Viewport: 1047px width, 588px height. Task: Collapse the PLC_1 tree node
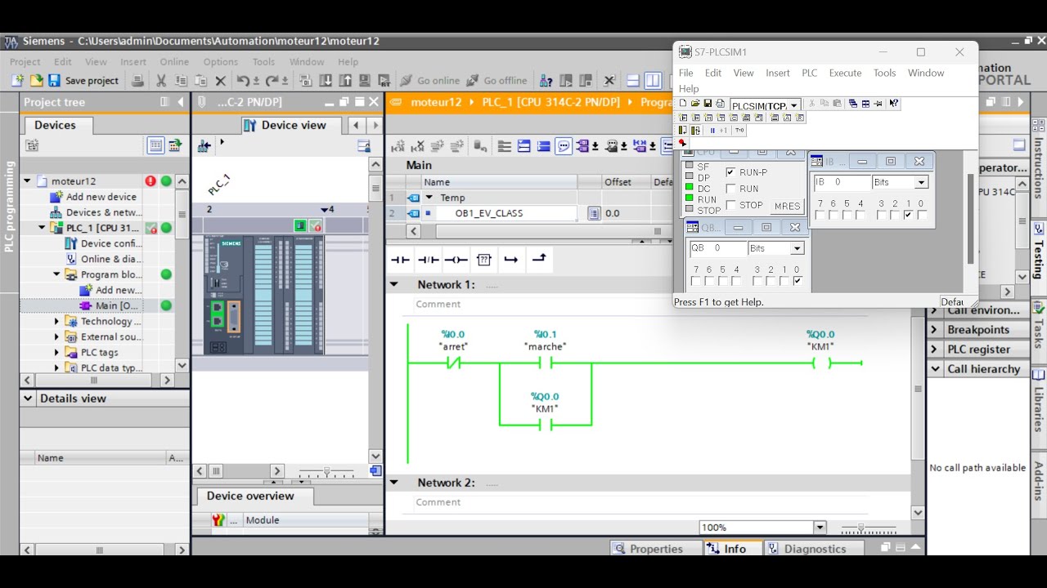[42, 228]
